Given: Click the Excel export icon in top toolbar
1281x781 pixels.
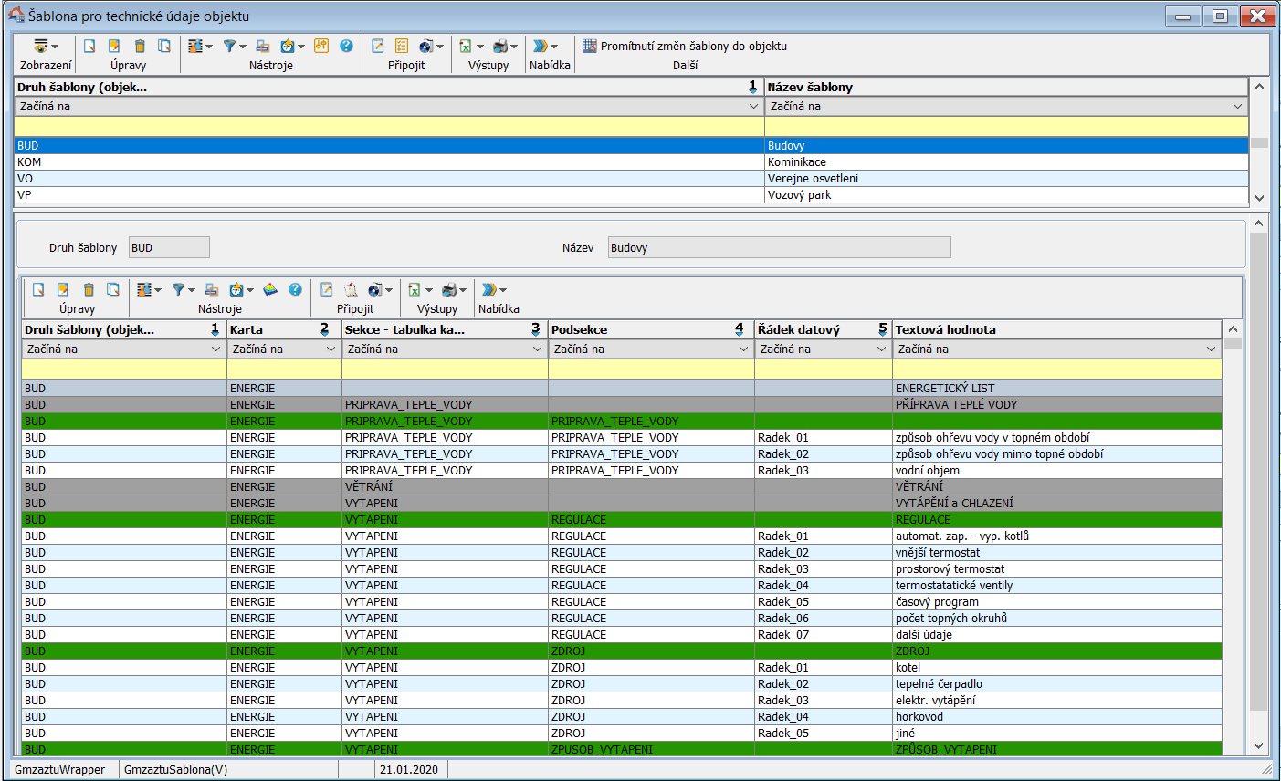Looking at the screenshot, I should [466, 47].
